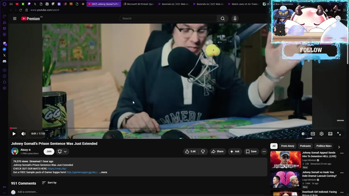
Task: Open more actions menu for the video
Action: 264,151
